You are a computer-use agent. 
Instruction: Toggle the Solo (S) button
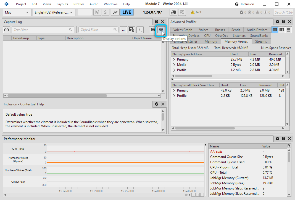pyautogui.click(x=105, y=12)
